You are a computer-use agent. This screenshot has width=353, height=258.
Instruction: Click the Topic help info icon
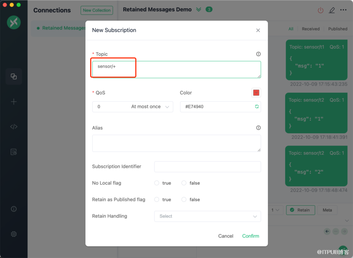coord(258,54)
